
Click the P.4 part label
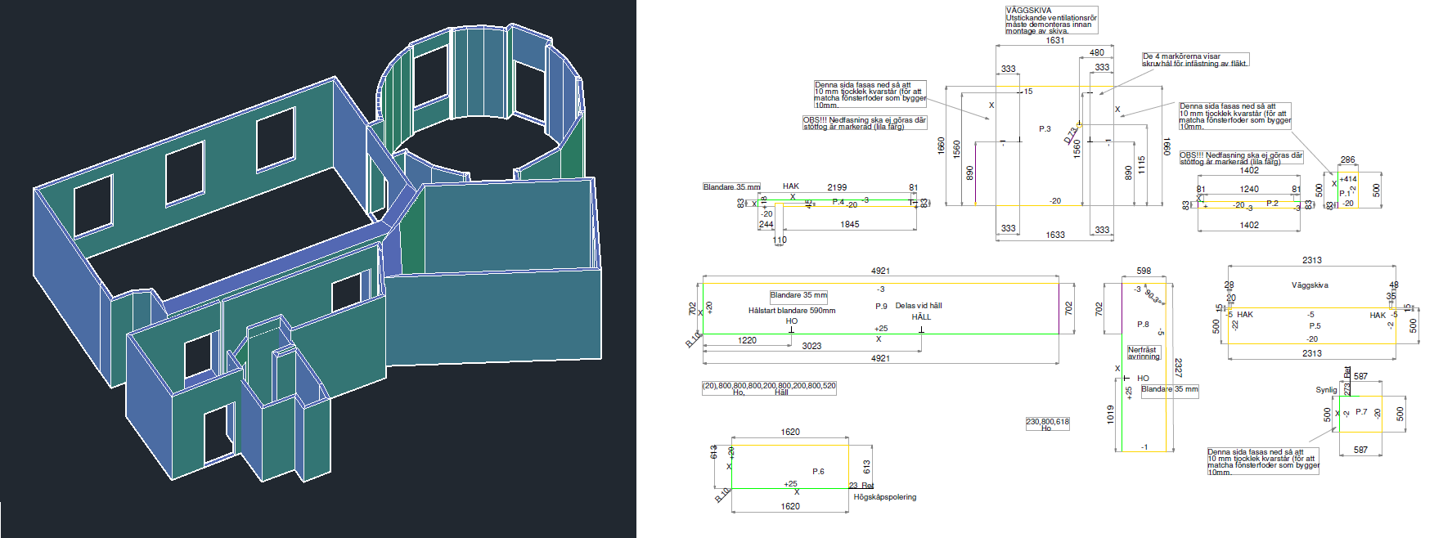pyautogui.click(x=838, y=202)
